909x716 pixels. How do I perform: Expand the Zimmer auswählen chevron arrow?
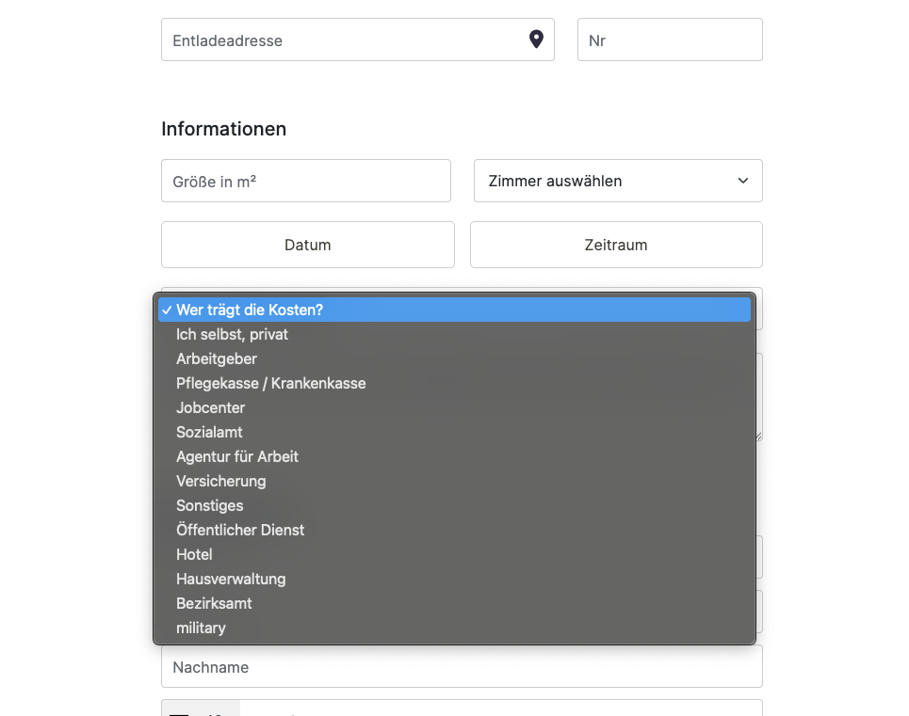742,181
